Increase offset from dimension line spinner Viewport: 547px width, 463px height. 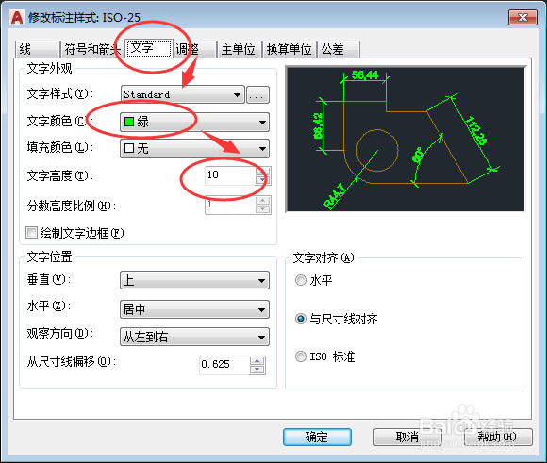pyautogui.click(x=257, y=361)
